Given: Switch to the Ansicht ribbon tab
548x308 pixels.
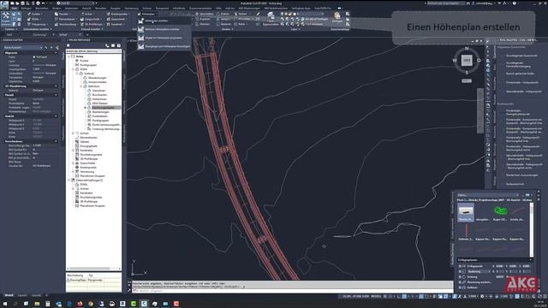Looking at the screenshot, I should 86,8.
